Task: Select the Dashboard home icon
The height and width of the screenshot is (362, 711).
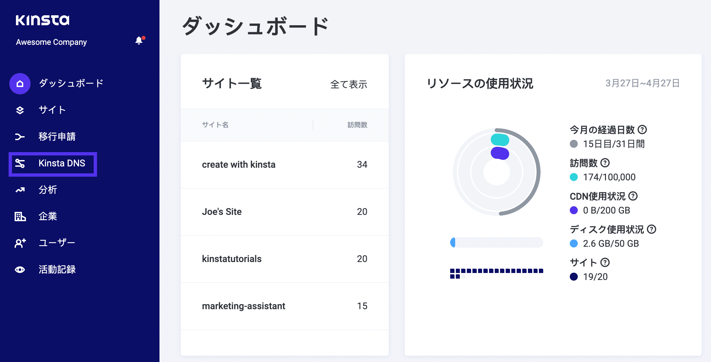Action: [x=20, y=84]
